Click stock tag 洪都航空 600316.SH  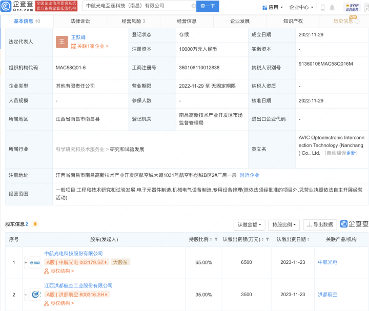point(77,295)
